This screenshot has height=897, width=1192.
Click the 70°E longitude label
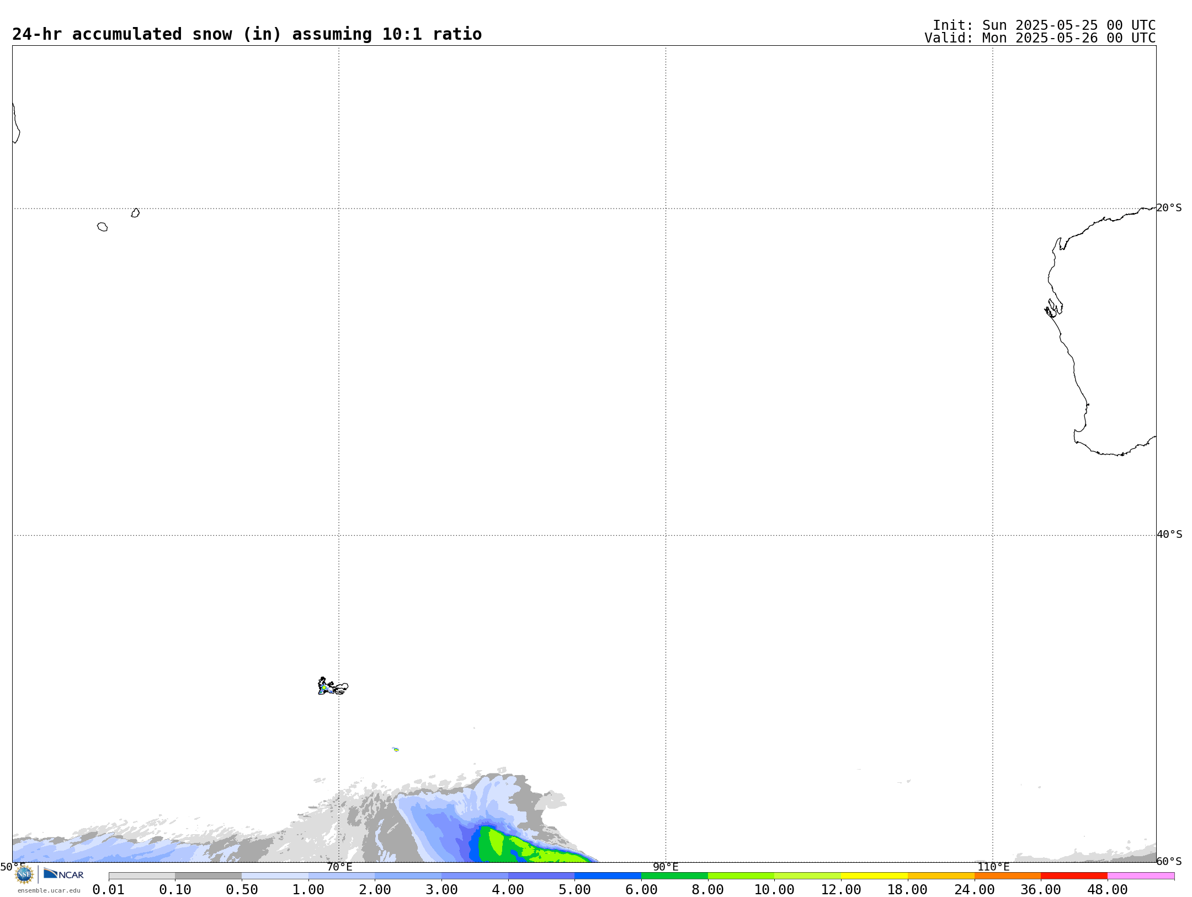(x=339, y=867)
